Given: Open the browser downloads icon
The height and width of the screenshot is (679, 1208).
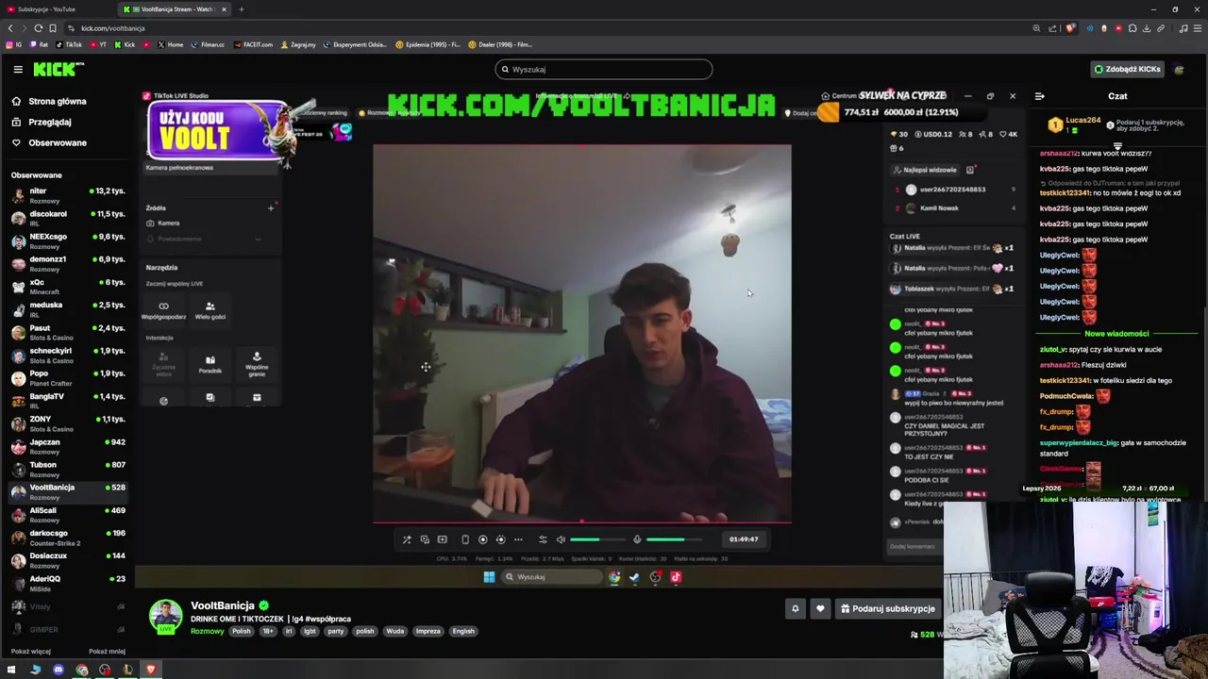Looking at the screenshot, I should (1147, 28).
